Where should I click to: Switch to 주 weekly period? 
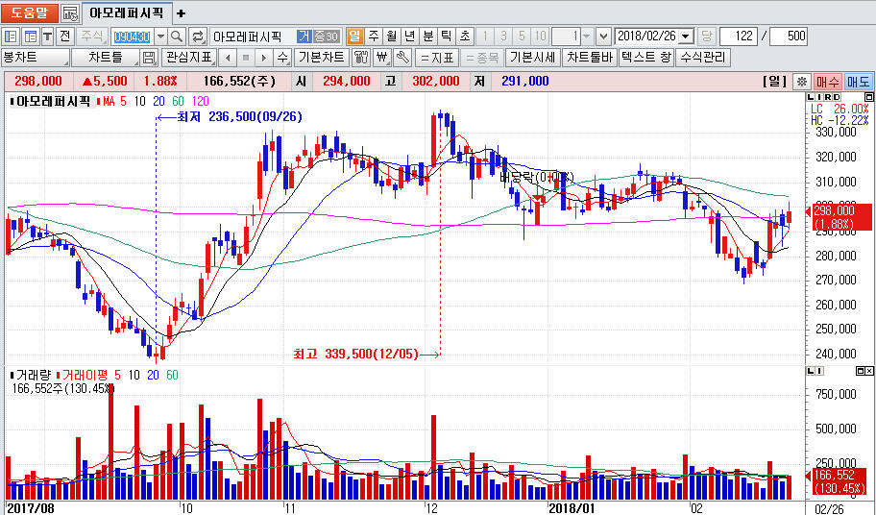click(x=373, y=36)
